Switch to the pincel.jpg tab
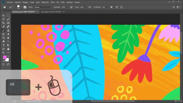This screenshot has width=183, height=103. [x=51, y=12]
